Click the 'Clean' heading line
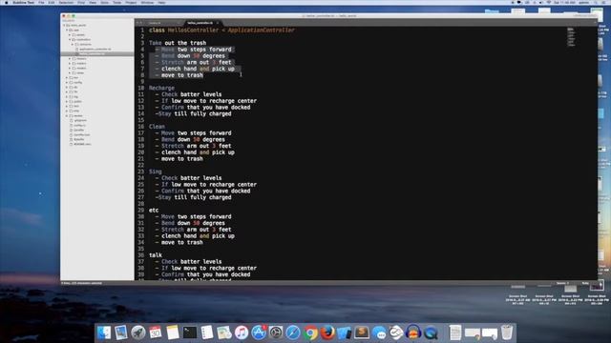This screenshot has width=611, height=343. tap(157, 127)
